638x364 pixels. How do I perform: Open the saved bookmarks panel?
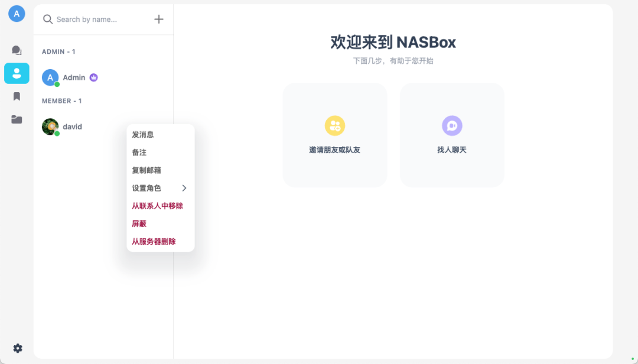point(17,96)
